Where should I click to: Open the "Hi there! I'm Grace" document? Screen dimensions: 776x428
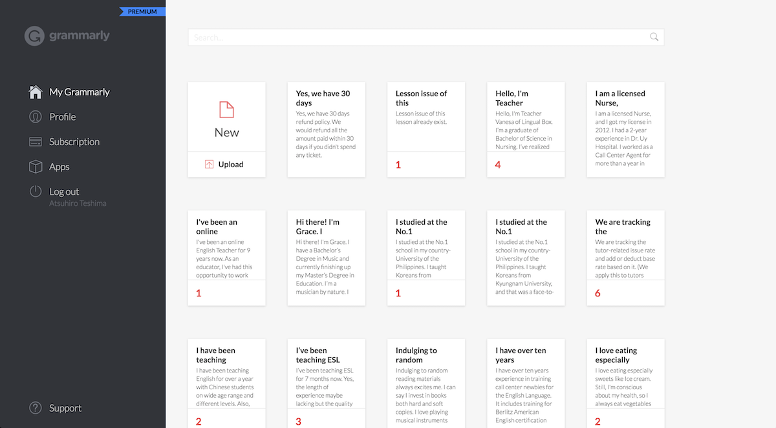point(326,258)
